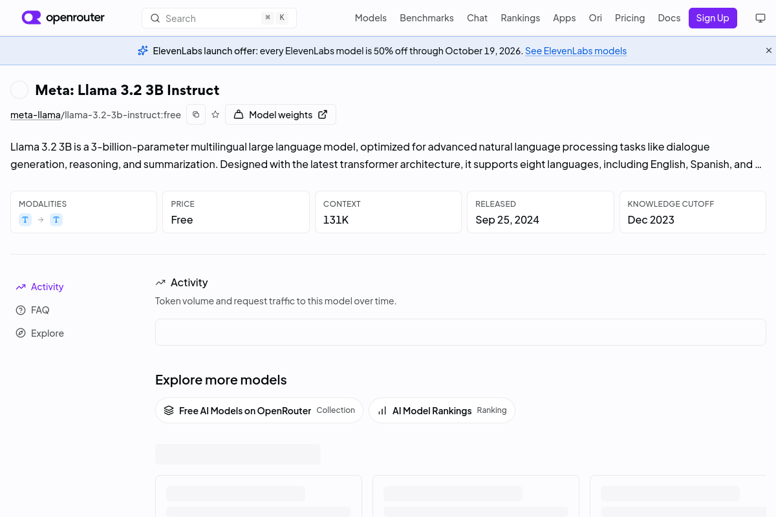776x517 pixels.
Task: Toggle the display theme monitor icon
Action: click(x=760, y=18)
